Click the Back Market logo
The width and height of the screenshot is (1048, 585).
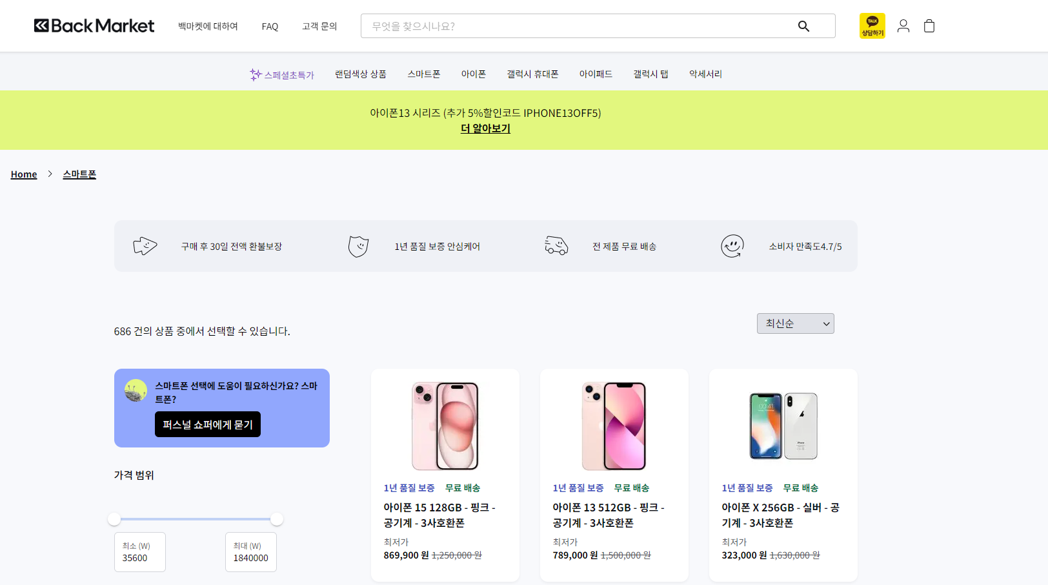[x=94, y=25]
